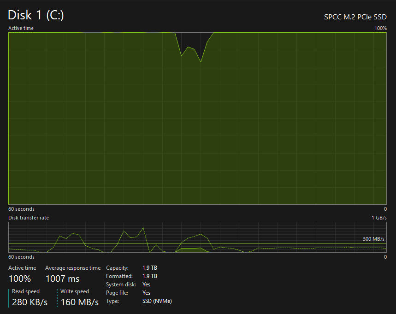The width and height of the screenshot is (396, 314).
Task: Click the Disk transfer rate label
Action: (x=29, y=218)
